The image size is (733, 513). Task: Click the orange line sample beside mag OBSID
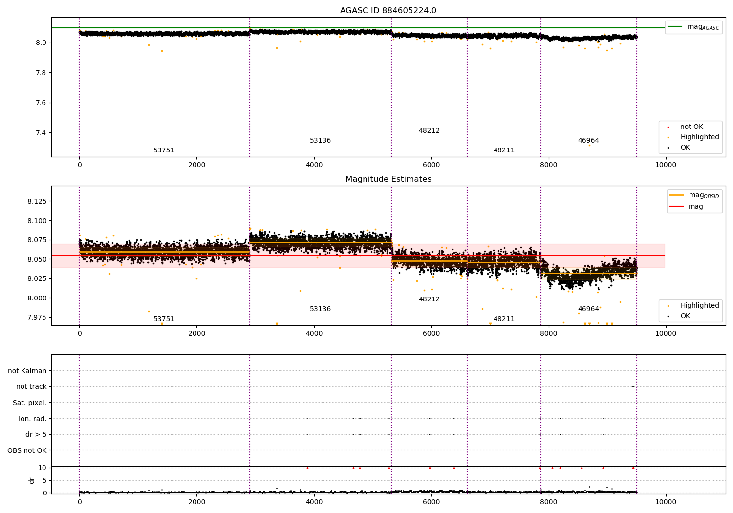pos(676,195)
